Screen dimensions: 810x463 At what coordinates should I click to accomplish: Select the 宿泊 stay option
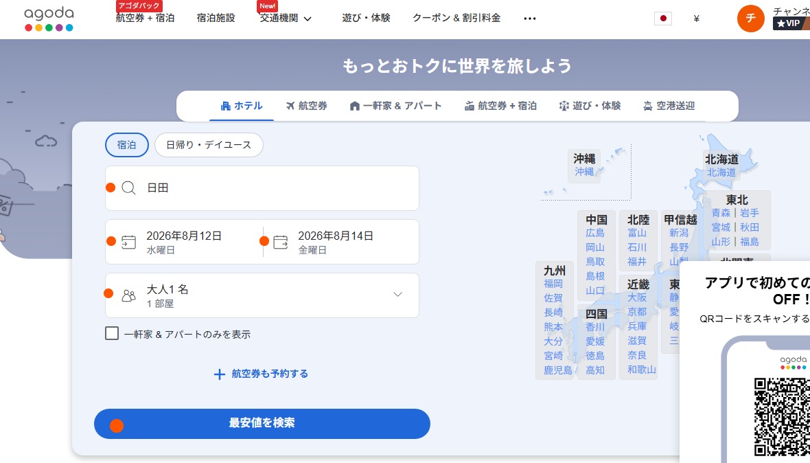tap(126, 145)
